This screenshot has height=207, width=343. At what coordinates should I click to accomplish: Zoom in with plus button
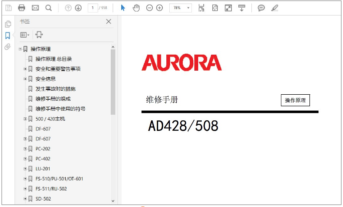pos(159,8)
